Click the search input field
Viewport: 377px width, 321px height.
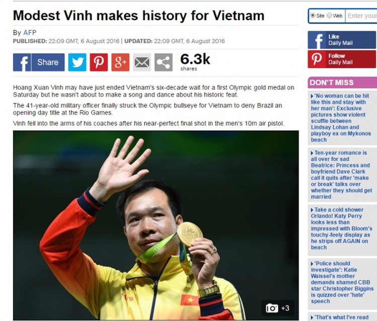(x=361, y=16)
